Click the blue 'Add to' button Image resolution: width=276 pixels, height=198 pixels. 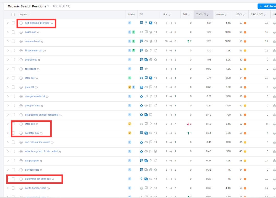pos(267,6)
